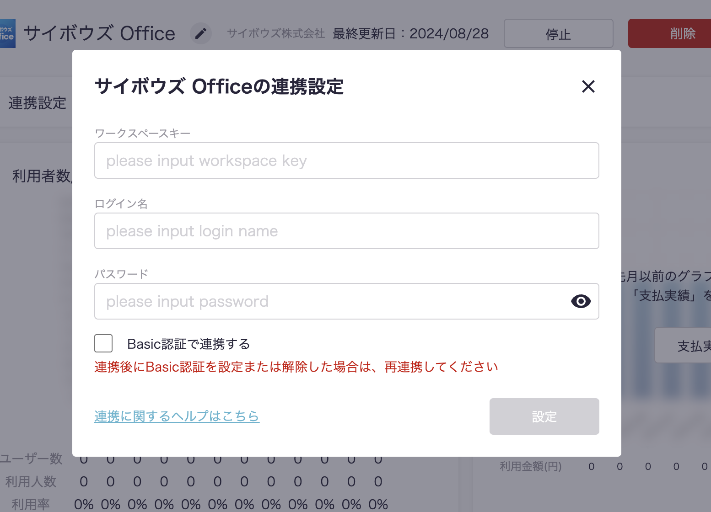Click the red 削除 button
This screenshot has width=711, height=512.
[673, 33]
